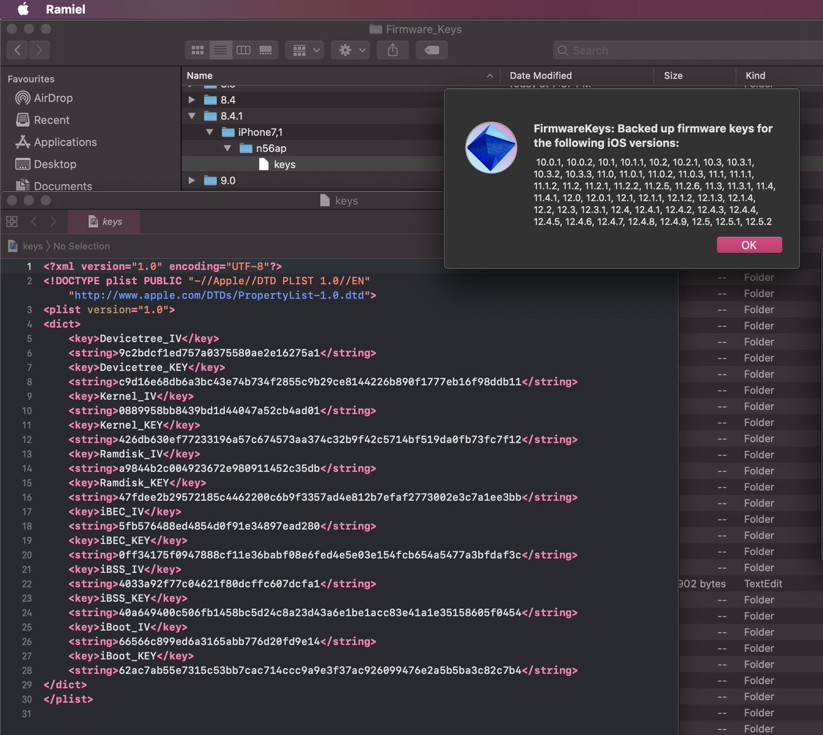Click the <dict> opening tag line
Viewport: 823px width, 735px height.
click(62, 324)
